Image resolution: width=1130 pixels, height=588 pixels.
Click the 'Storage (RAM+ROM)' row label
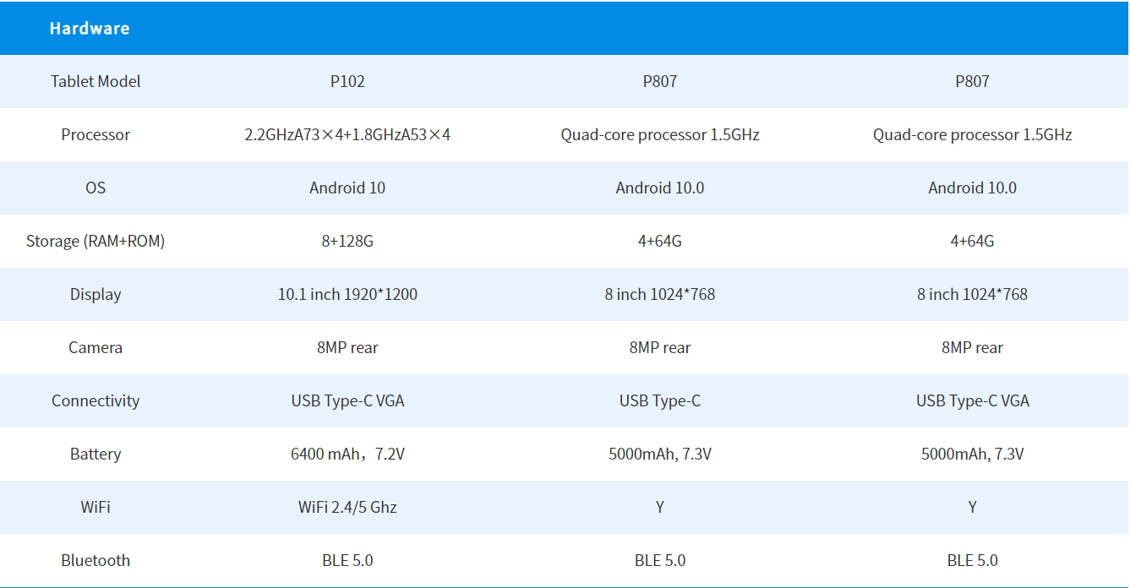[96, 241]
